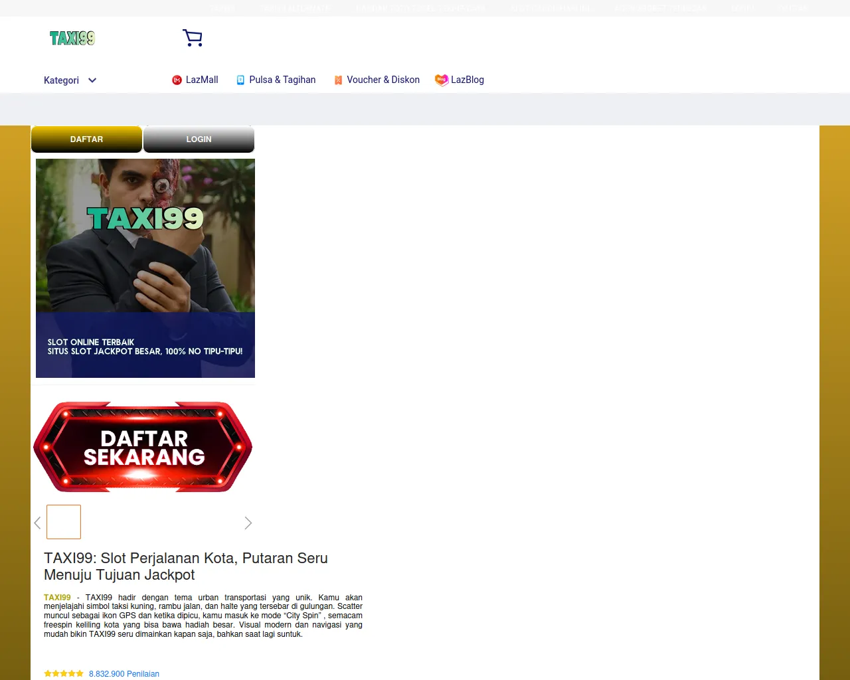Click the yellow DAFTAR button
The image size is (850, 680).
coord(87,139)
